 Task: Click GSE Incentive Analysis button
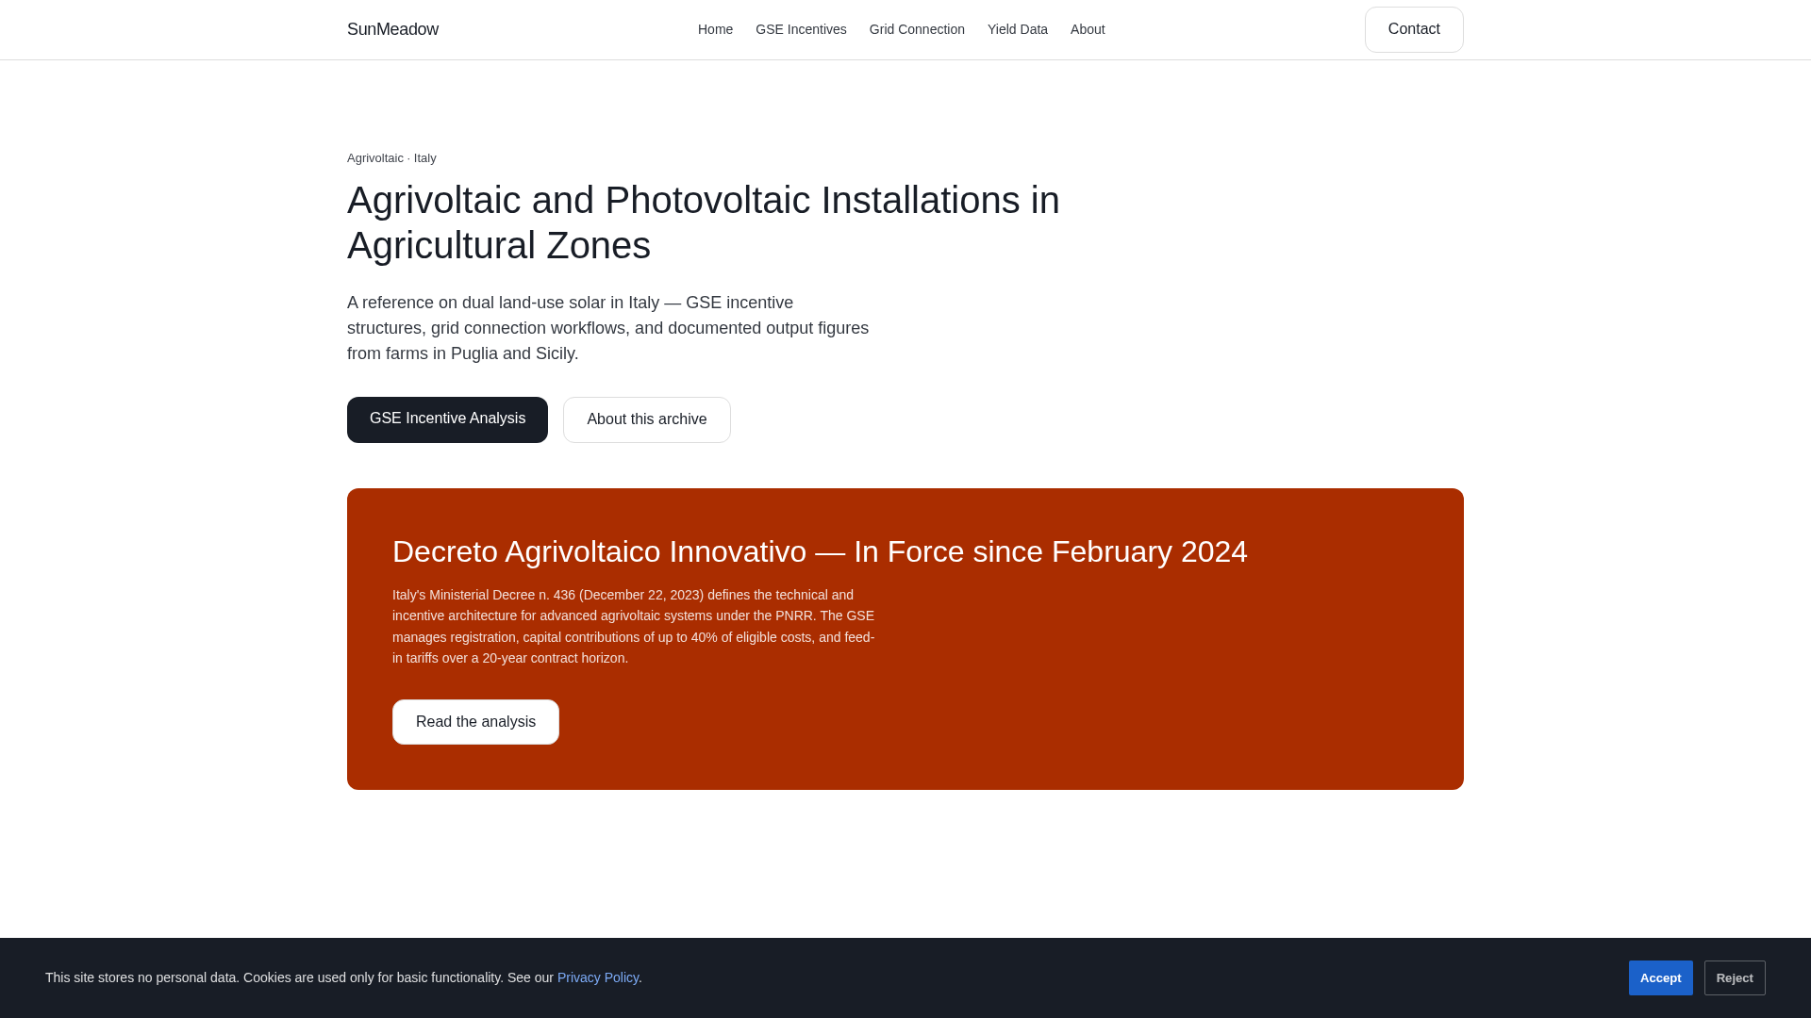coord(447,419)
